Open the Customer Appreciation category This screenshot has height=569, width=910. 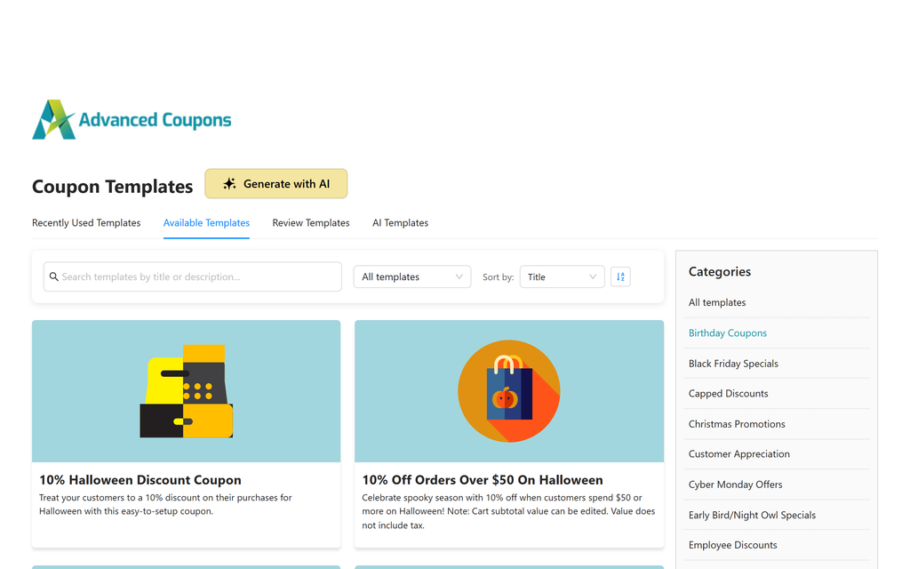point(739,454)
